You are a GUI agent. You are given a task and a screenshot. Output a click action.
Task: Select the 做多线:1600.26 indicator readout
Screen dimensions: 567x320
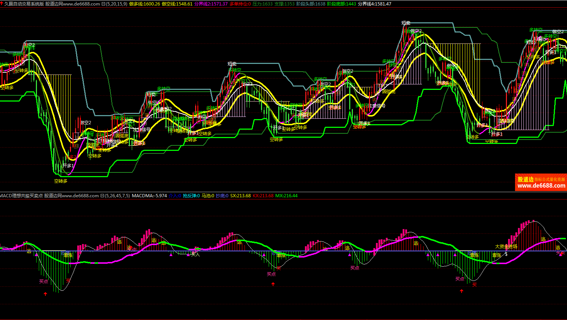coord(145,4)
